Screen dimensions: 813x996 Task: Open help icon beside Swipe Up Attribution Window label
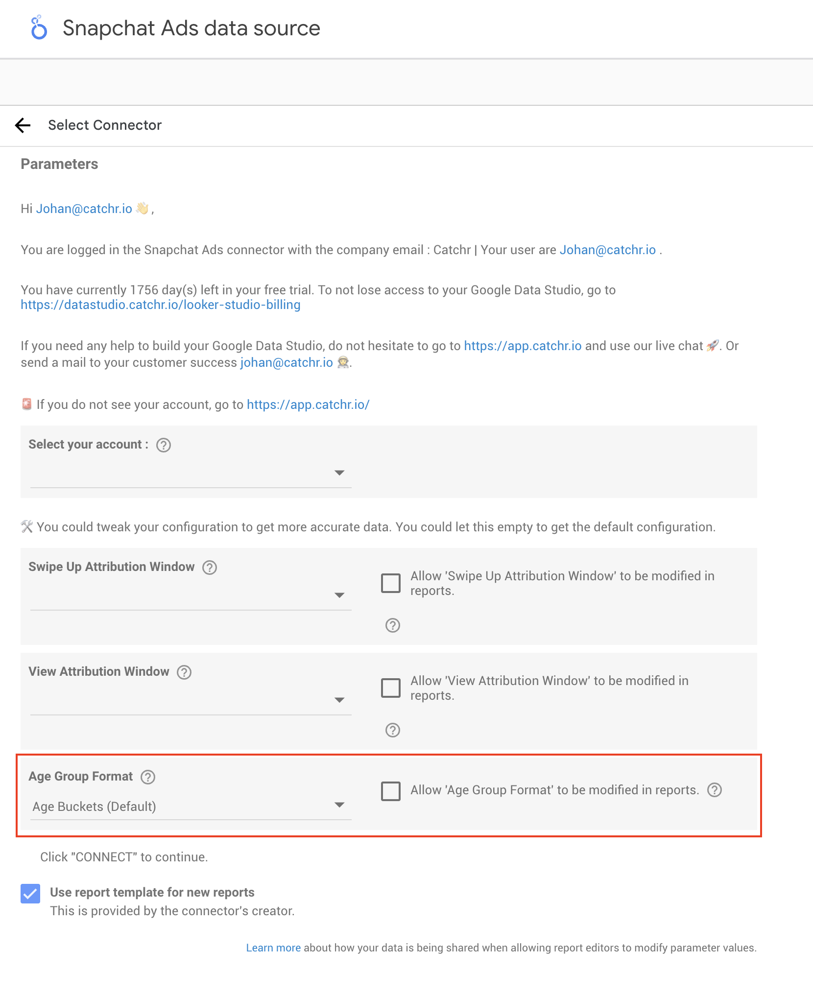click(210, 568)
